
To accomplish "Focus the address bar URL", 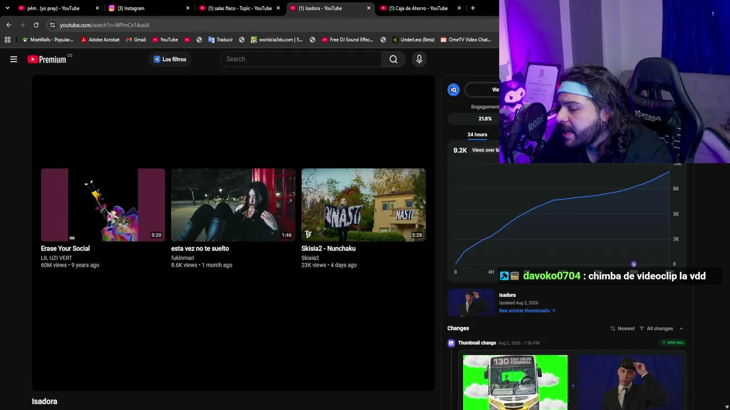I will 104,25.
